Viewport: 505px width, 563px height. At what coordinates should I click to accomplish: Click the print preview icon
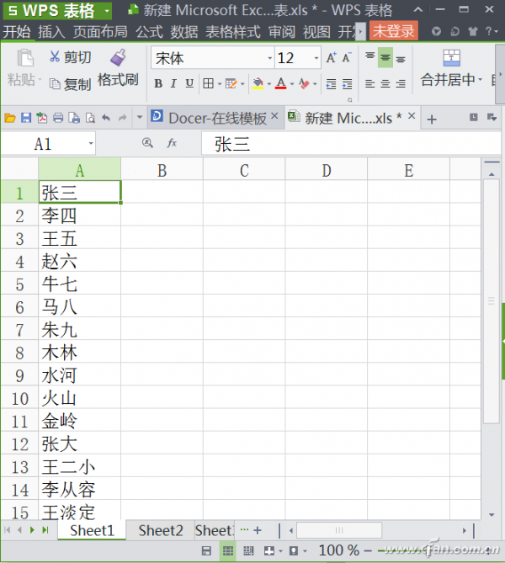(91, 118)
